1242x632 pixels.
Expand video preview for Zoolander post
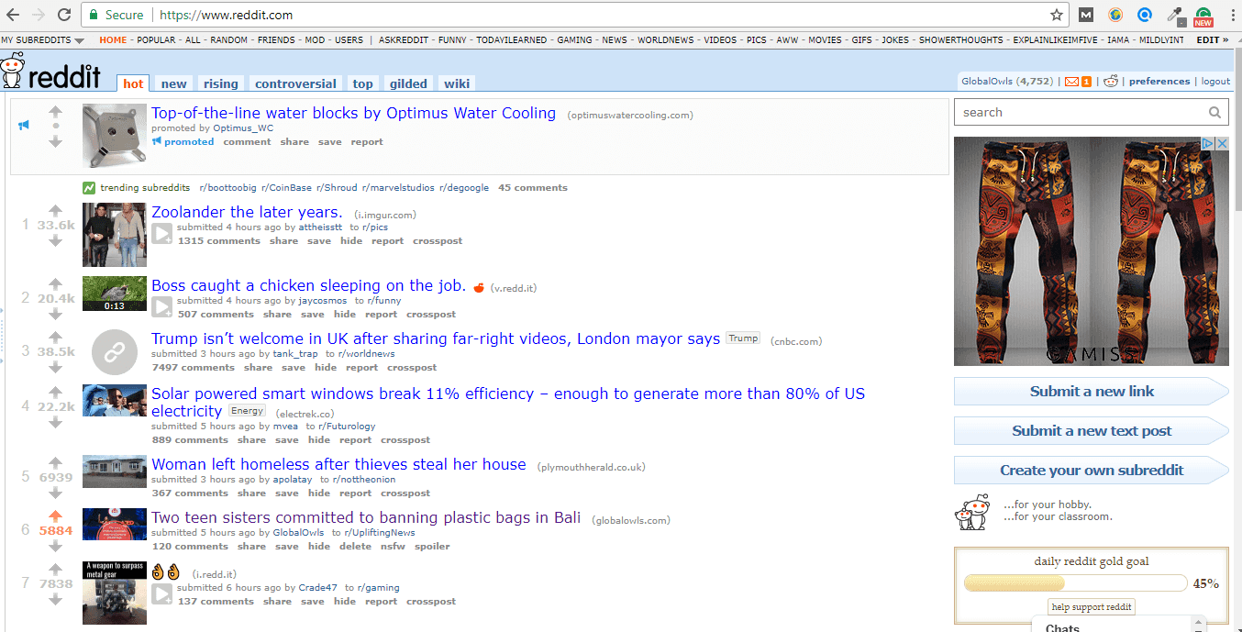(x=162, y=233)
